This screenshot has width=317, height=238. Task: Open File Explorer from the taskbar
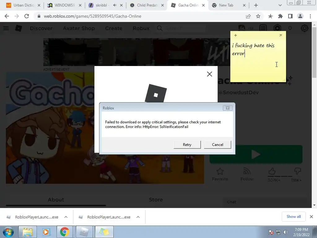pyautogui.click(x=28, y=232)
